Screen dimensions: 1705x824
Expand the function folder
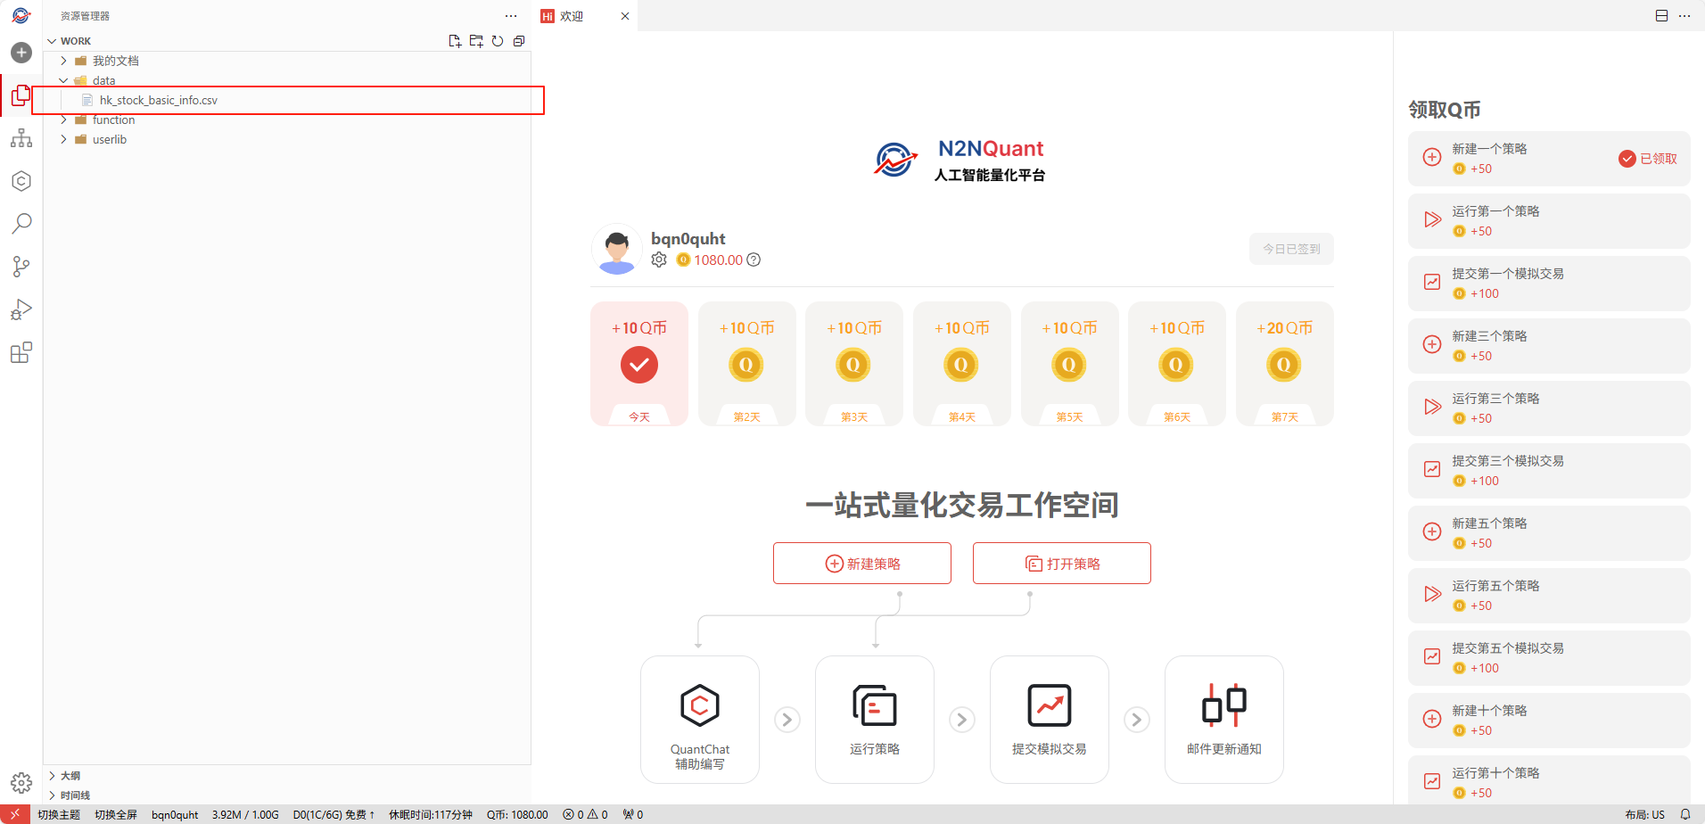point(63,119)
